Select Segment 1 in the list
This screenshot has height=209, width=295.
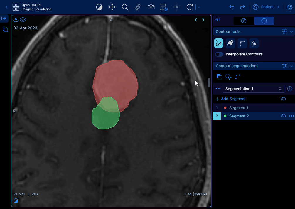[x=238, y=108]
